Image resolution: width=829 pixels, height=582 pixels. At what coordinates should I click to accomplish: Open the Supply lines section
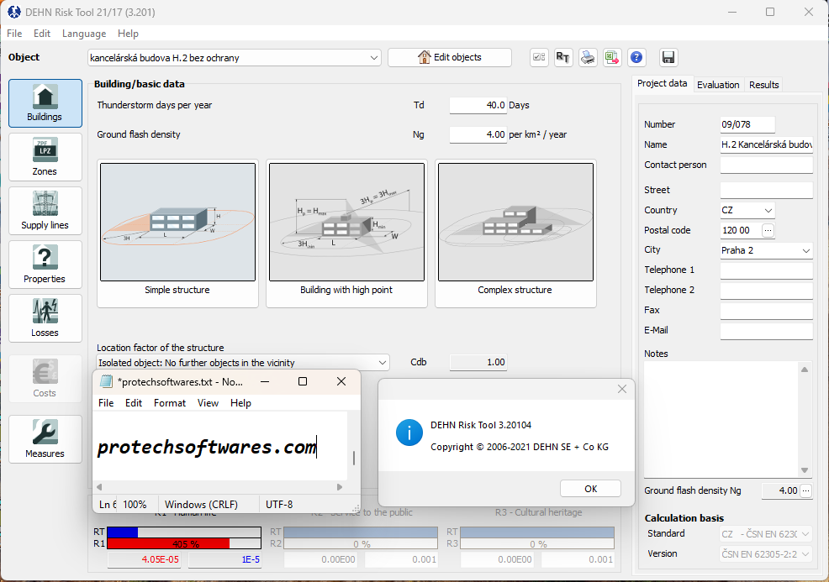coord(45,211)
